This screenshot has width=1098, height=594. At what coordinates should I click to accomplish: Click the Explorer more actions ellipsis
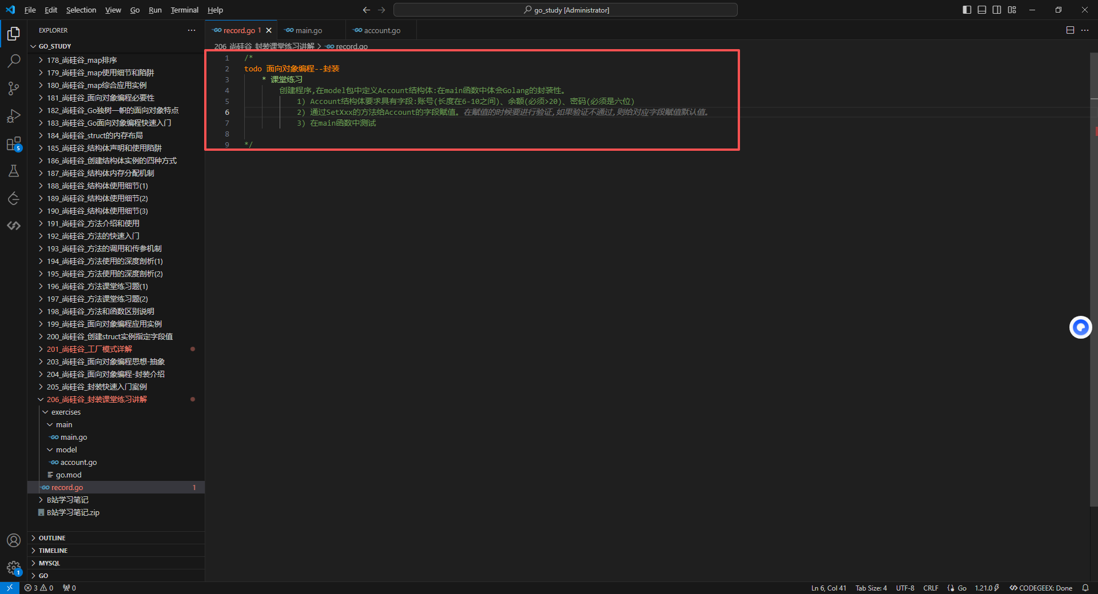pyautogui.click(x=192, y=30)
